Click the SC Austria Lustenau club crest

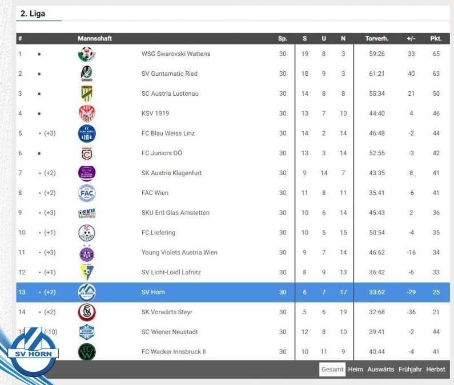pos(87,94)
